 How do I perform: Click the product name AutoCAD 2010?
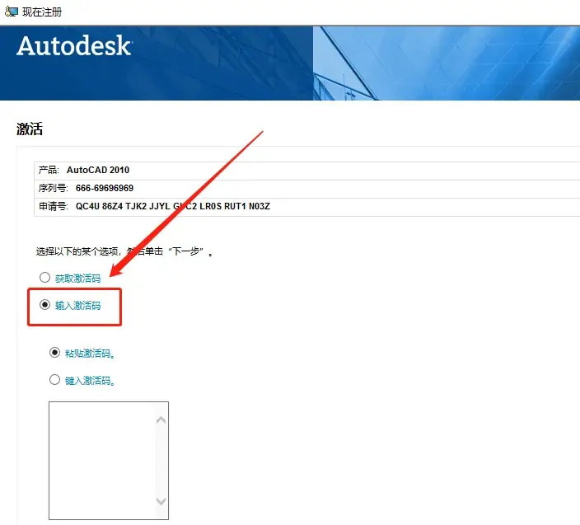point(98,170)
